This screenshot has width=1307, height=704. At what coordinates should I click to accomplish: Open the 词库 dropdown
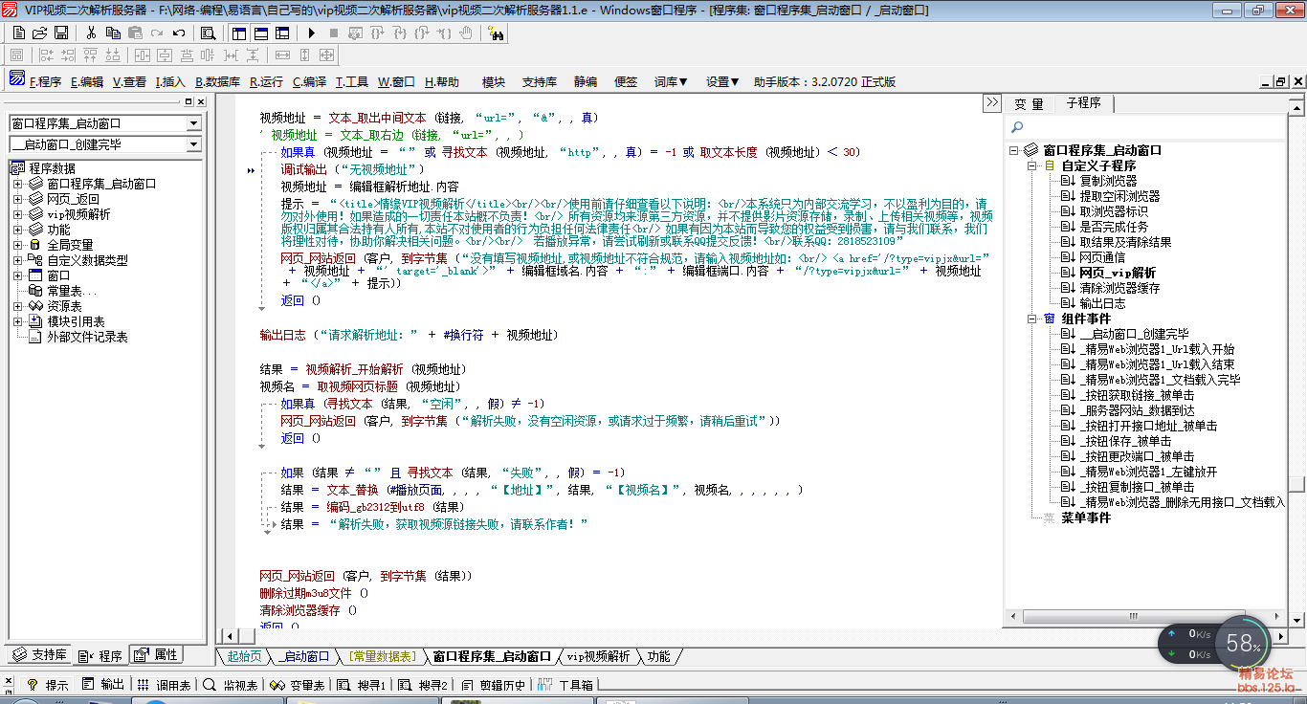coord(671,82)
